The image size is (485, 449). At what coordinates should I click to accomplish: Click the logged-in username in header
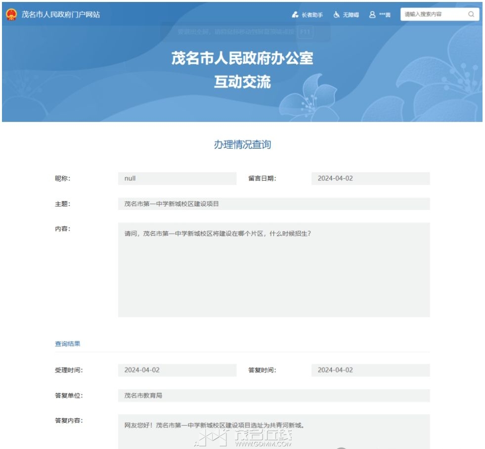[385, 15]
